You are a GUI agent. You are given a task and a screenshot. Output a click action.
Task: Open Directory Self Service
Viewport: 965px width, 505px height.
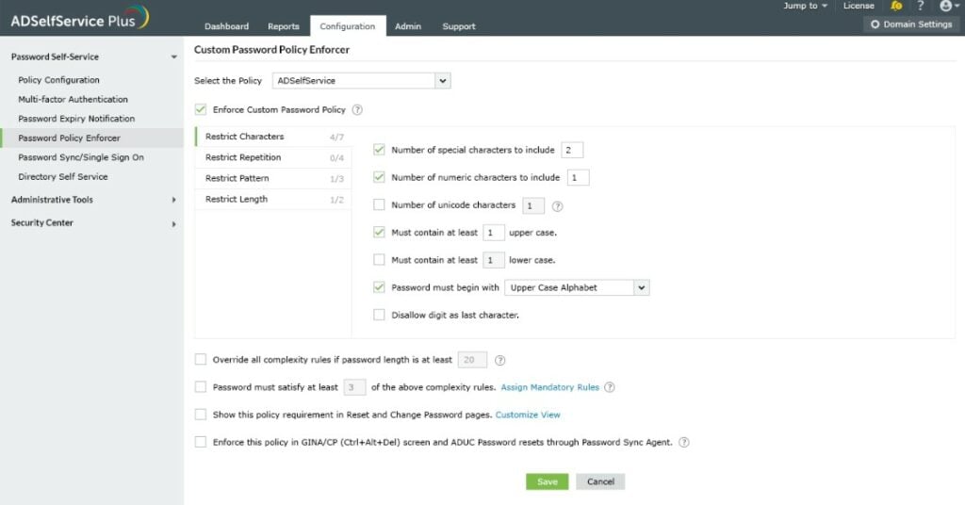pos(63,176)
